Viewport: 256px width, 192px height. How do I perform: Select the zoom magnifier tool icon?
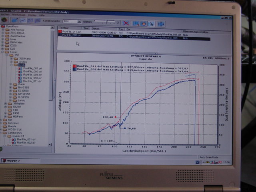[136, 24]
